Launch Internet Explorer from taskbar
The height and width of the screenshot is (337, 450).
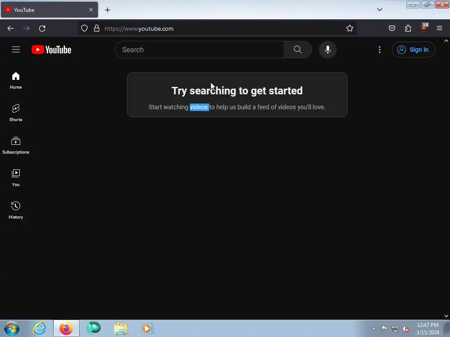(39, 328)
